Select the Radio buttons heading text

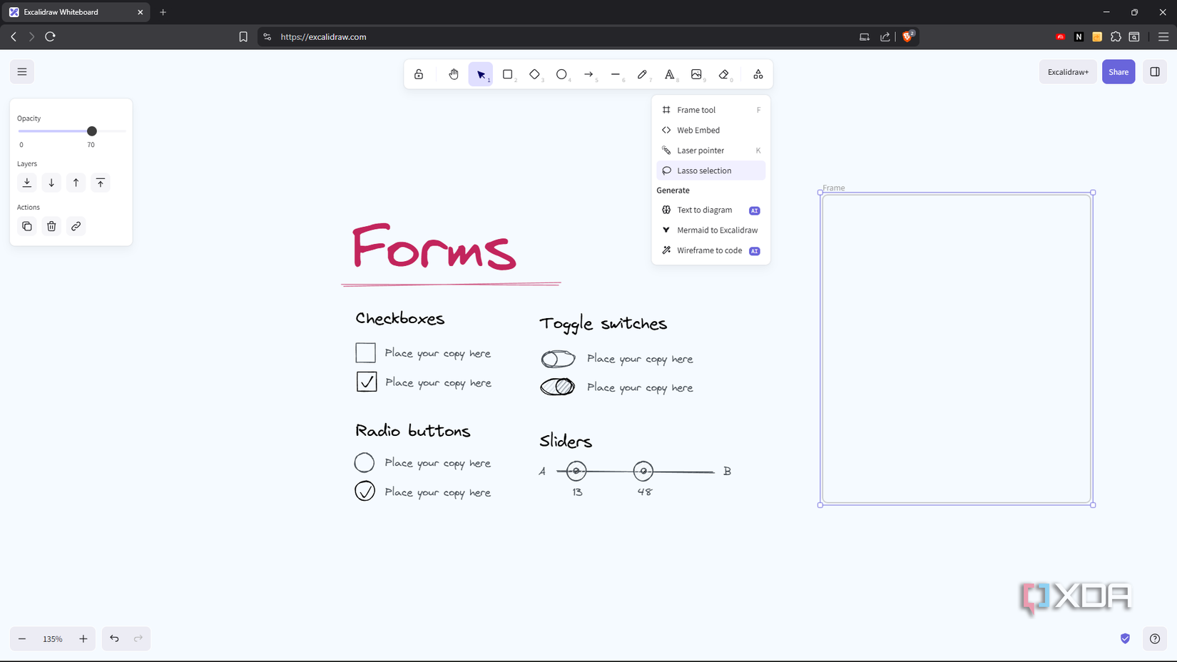413,431
